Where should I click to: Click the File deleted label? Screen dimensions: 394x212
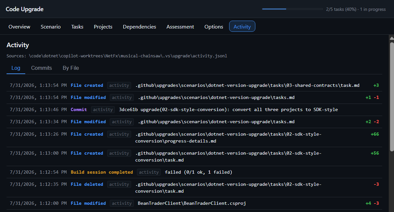coord(87,184)
